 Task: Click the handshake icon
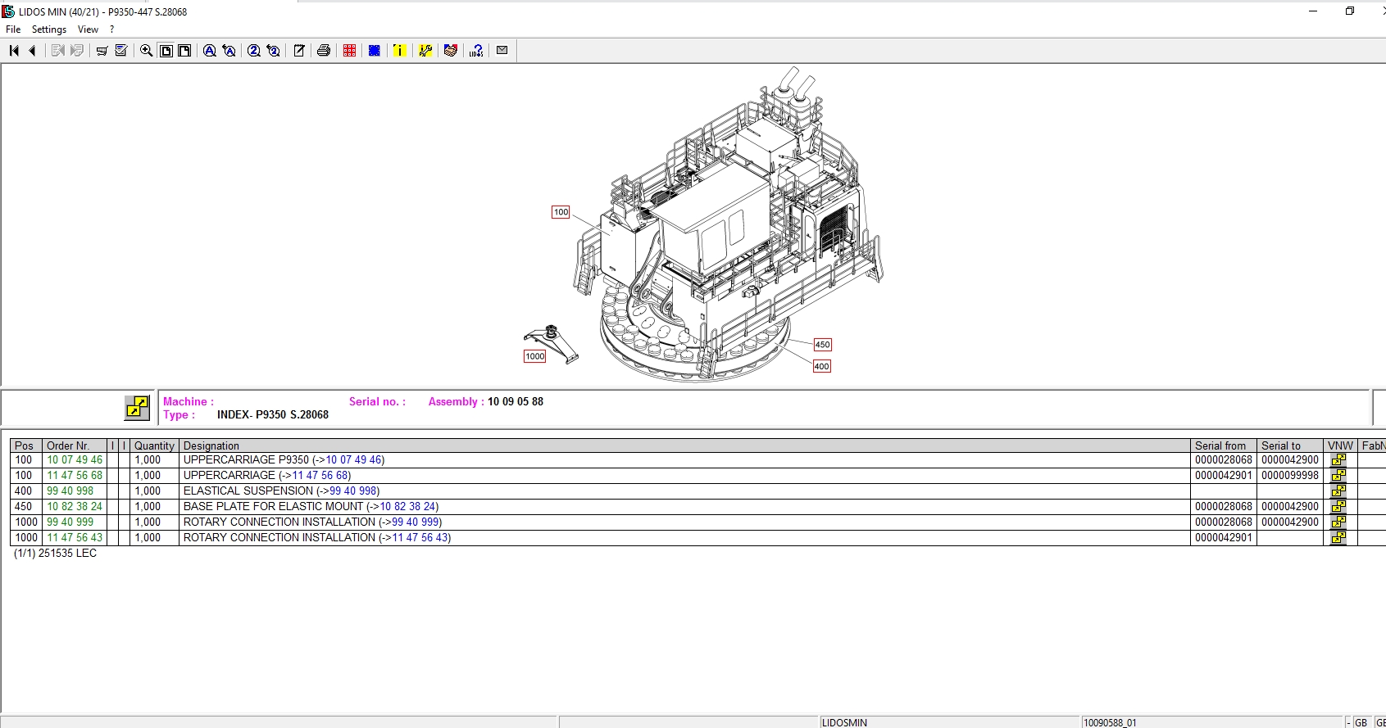pos(450,51)
